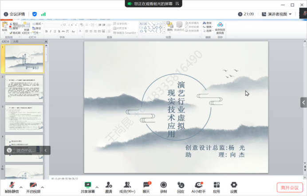
Task: Expand audio options arrow beside mute
Action: click(x=21, y=187)
